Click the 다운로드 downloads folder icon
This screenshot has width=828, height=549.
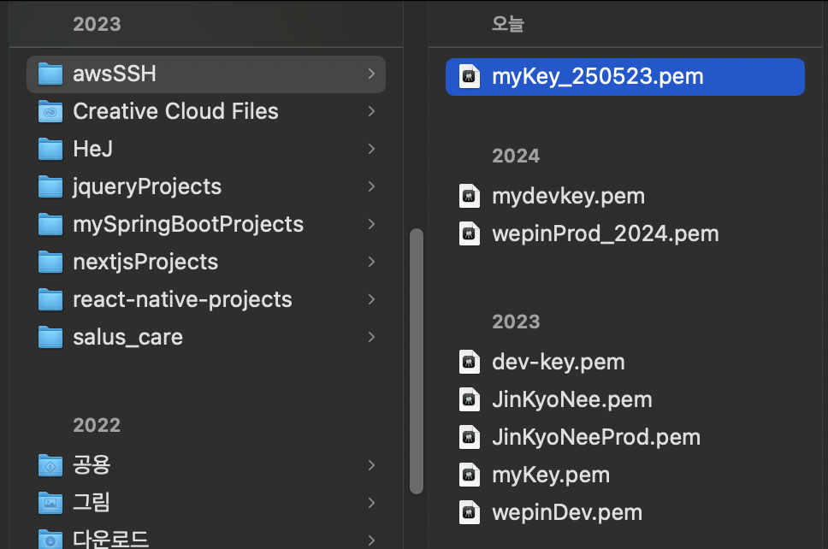coord(51,539)
